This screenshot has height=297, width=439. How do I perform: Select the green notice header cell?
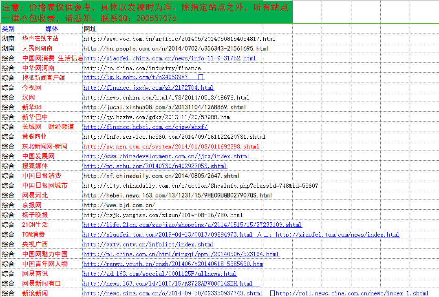point(146,12)
